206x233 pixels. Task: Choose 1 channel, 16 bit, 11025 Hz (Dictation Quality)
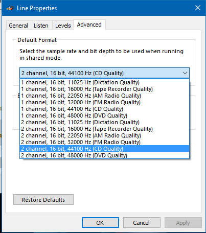point(104,82)
